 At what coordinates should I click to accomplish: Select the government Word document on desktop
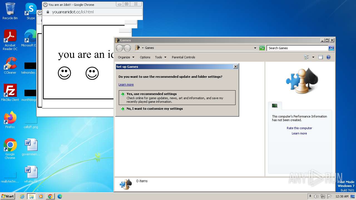[x=31, y=147]
